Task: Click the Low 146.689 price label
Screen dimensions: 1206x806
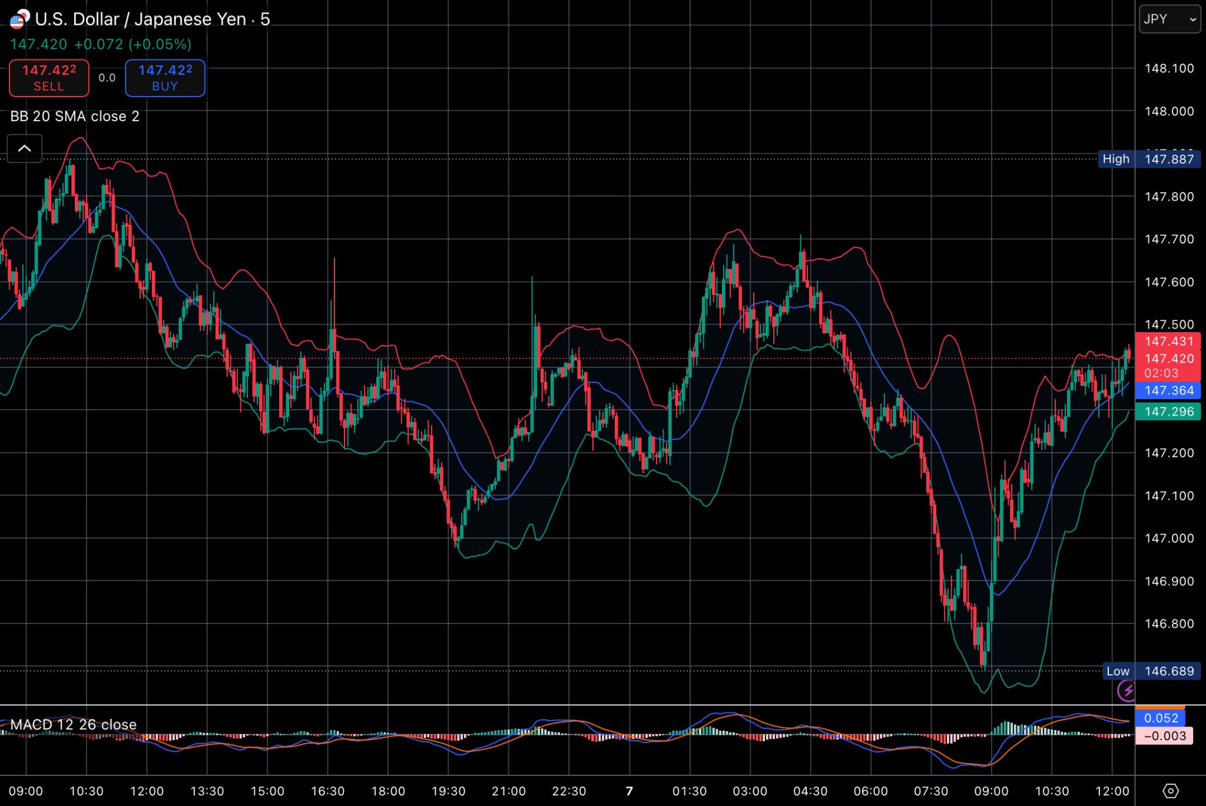Action: click(x=1151, y=671)
